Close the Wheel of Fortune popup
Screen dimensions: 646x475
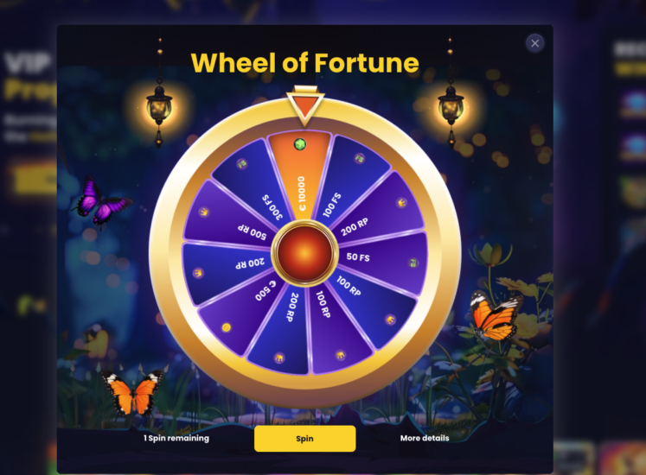(534, 43)
